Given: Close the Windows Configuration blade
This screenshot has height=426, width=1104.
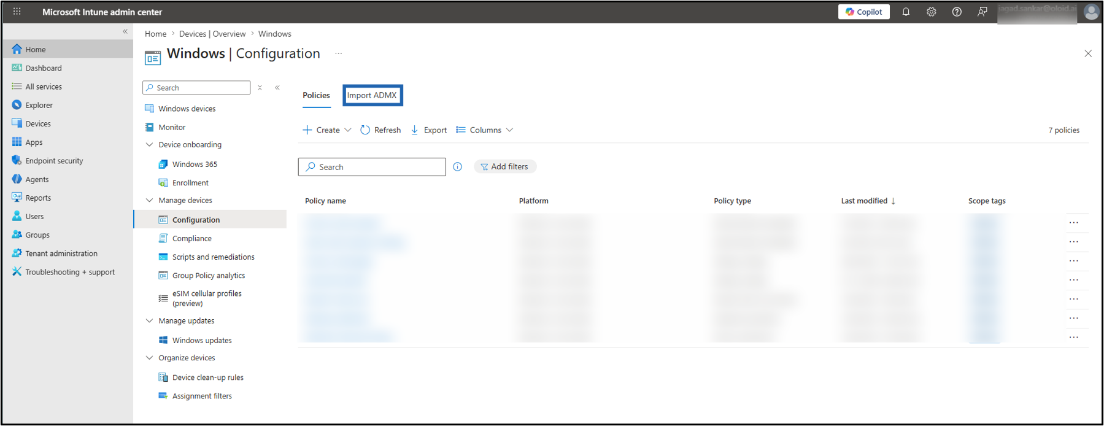Looking at the screenshot, I should pyautogui.click(x=1088, y=53).
